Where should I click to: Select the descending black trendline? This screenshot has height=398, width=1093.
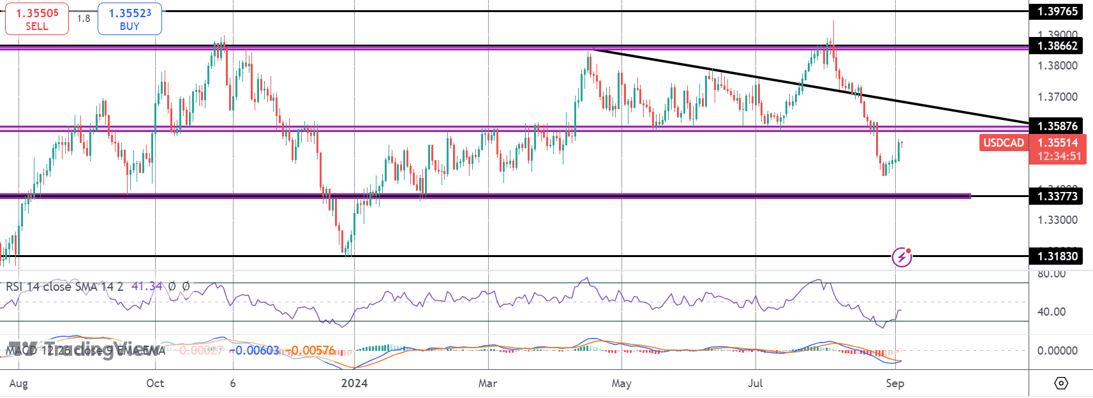(810, 86)
